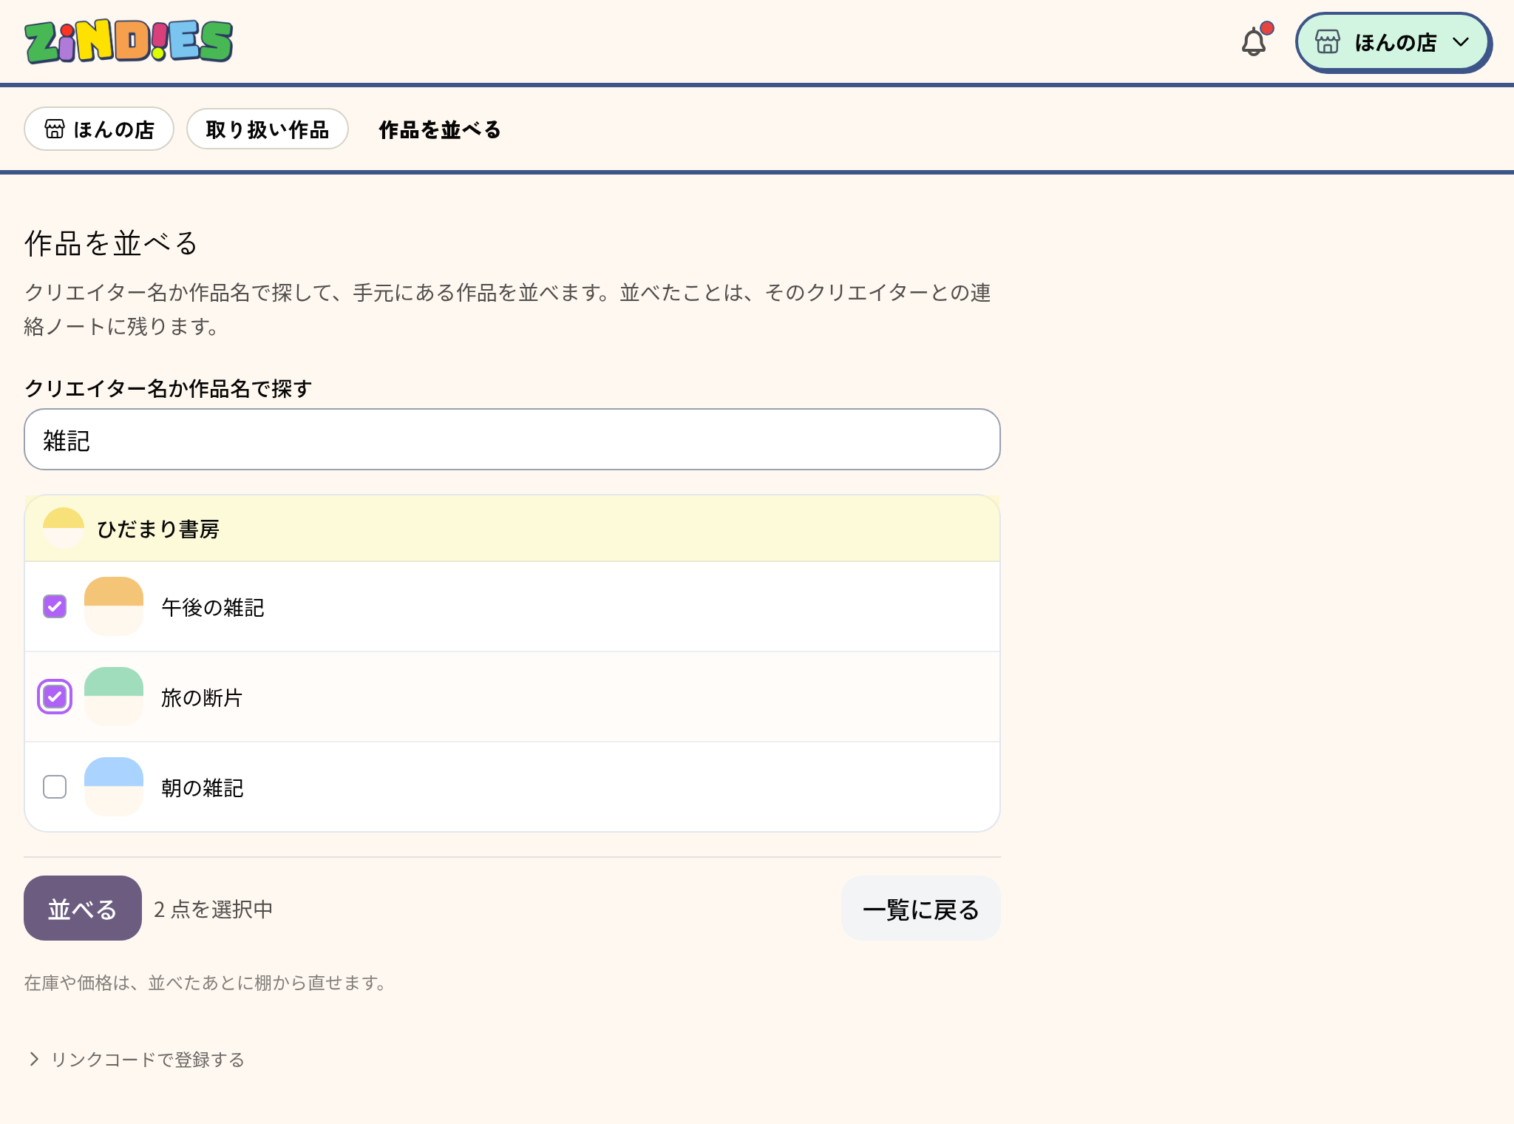Go to 取り扱い作品 breadcrumb
The height and width of the screenshot is (1124, 1514).
[267, 129]
